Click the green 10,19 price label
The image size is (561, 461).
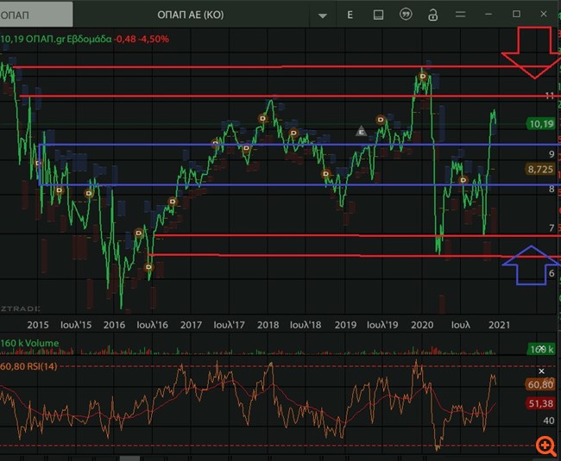pyautogui.click(x=540, y=124)
